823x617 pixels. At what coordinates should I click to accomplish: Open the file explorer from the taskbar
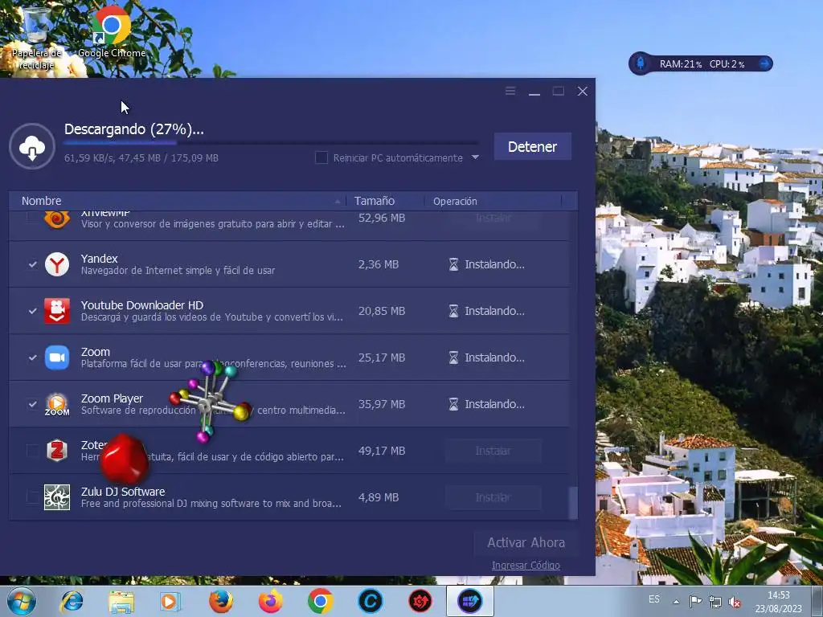tap(121, 601)
